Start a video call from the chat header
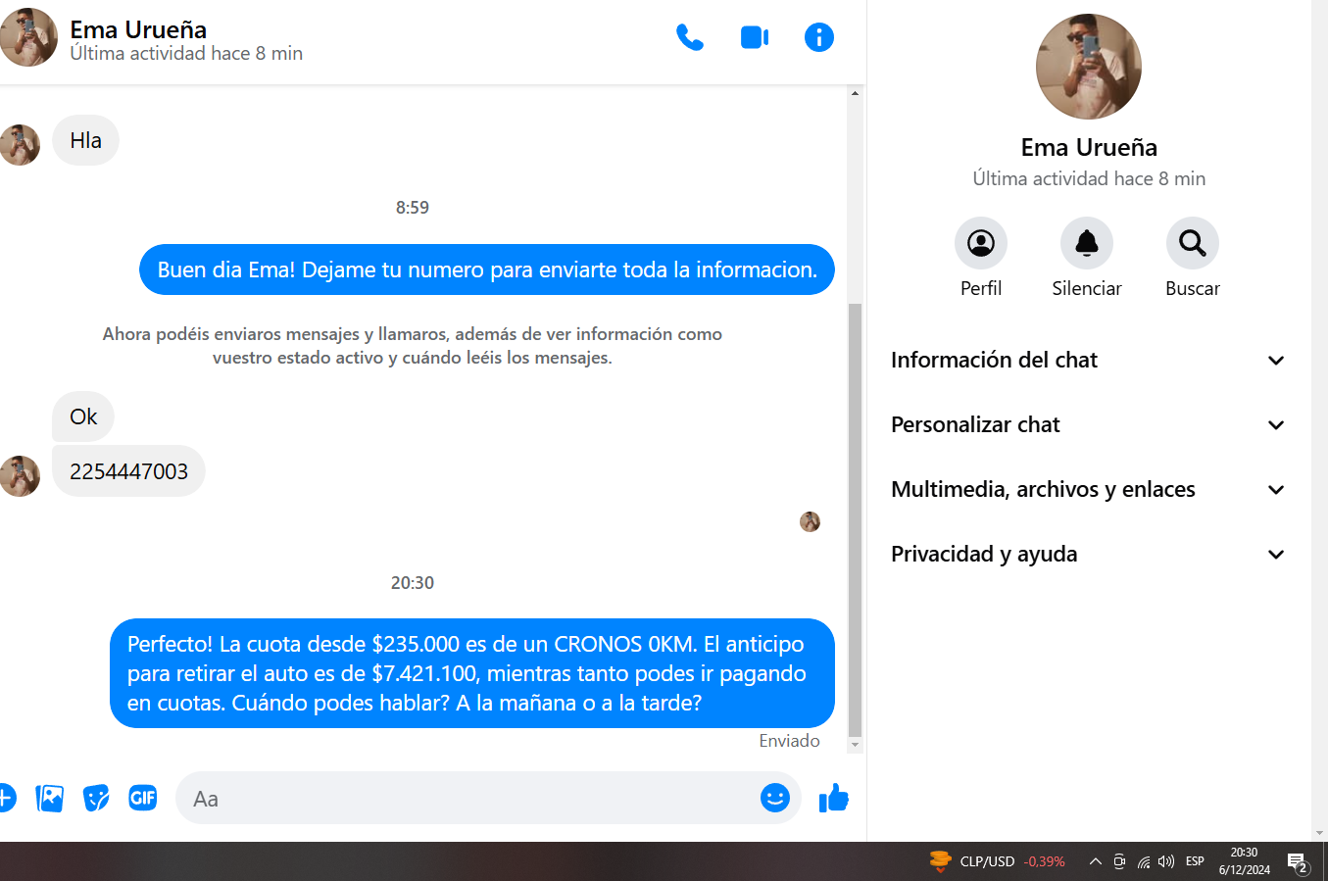Viewport: 1328px width, 881px height. pos(755,37)
